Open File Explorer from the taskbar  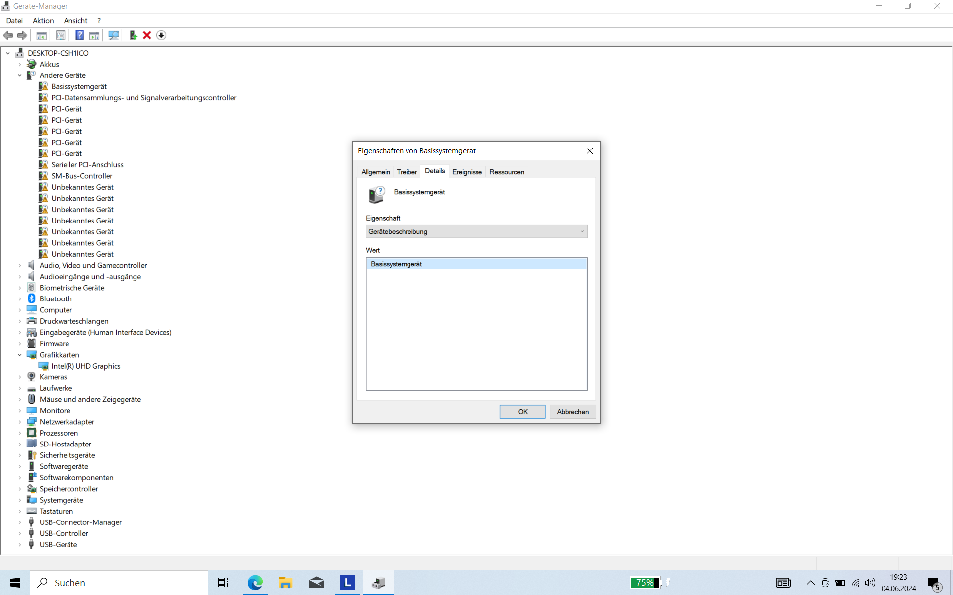(x=285, y=583)
